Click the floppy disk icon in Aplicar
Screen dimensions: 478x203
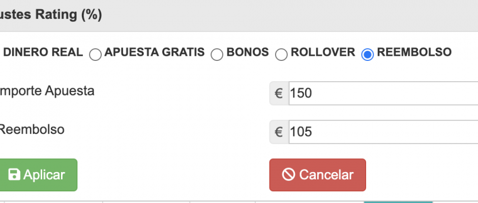click(14, 175)
